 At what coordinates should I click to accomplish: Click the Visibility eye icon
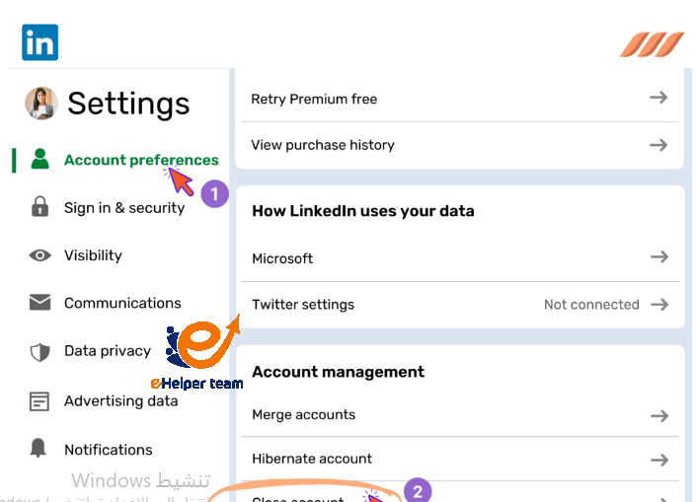[x=39, y=255]
